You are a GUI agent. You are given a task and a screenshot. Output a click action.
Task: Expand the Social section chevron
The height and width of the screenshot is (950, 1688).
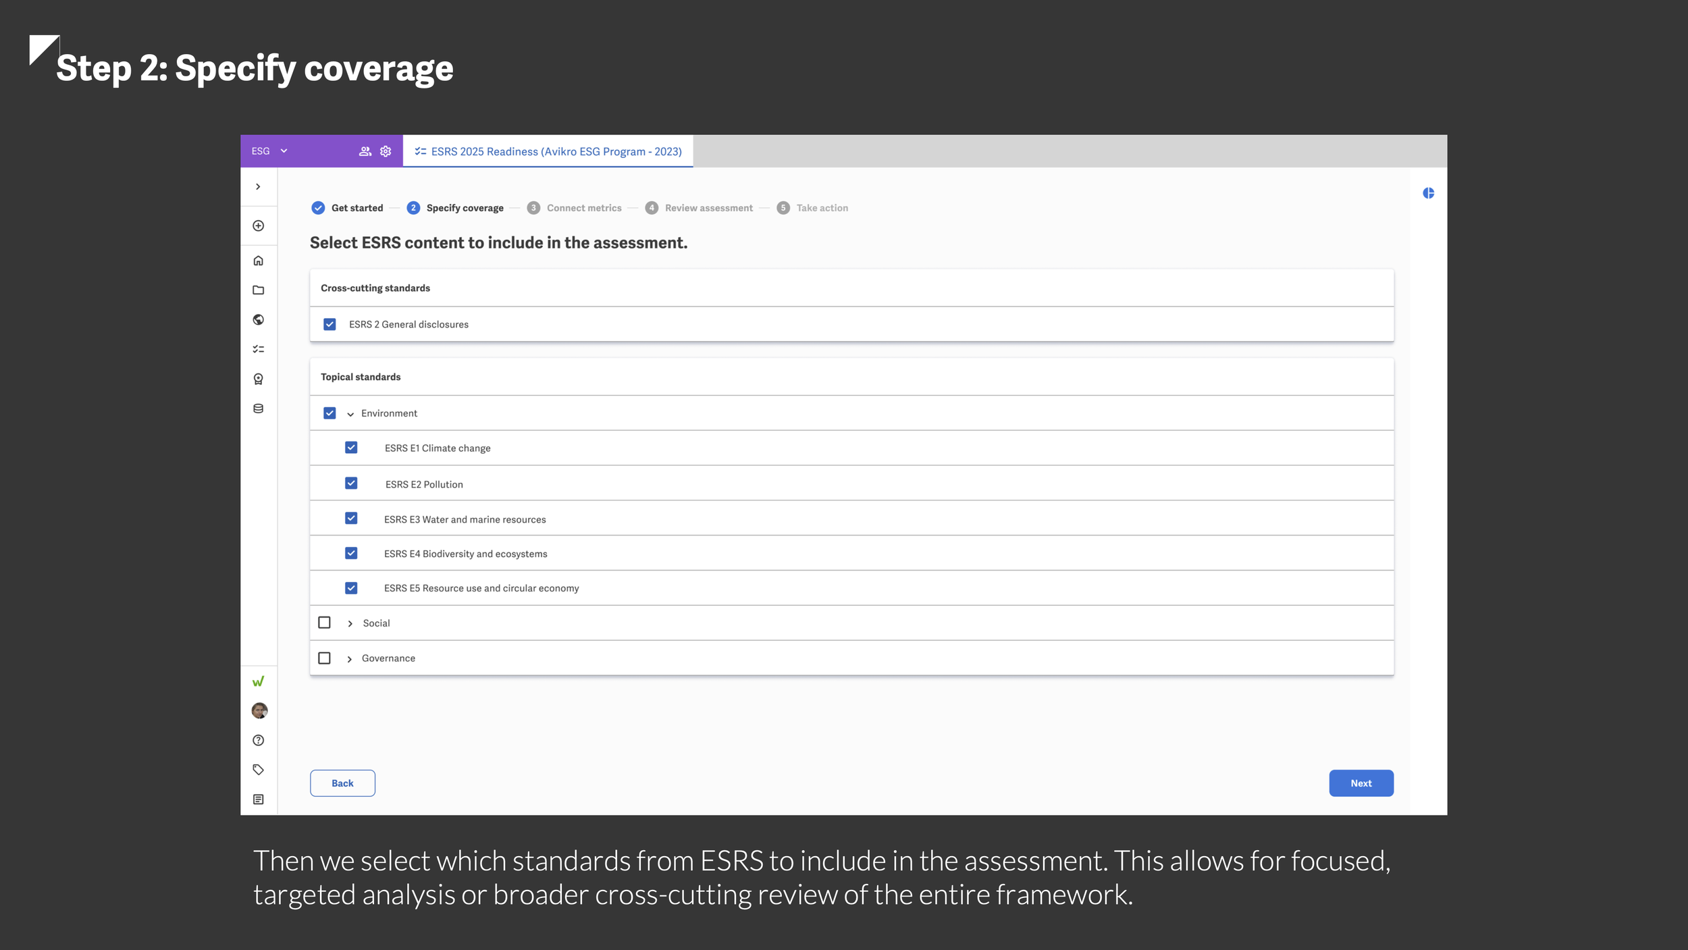[x=350, y=623]
